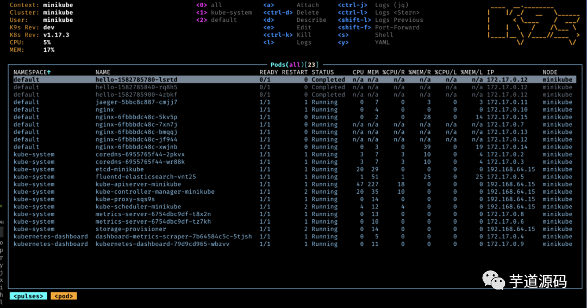Select pod nginx-6fbbbdc48c-jf944
The width and height of the screenshot is (587, 308).
click(x=295, y=139)
